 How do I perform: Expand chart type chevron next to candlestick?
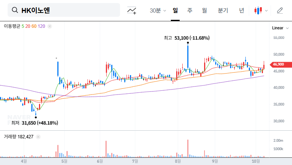[x=266, y=11]
